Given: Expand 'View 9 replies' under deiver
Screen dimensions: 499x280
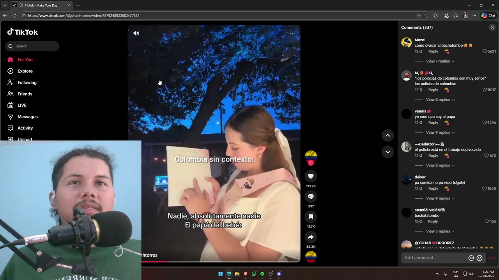Looking at the screenshot, I should click(440, 198).
